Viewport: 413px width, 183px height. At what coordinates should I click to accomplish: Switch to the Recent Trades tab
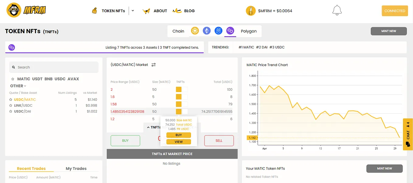point(31,168)
